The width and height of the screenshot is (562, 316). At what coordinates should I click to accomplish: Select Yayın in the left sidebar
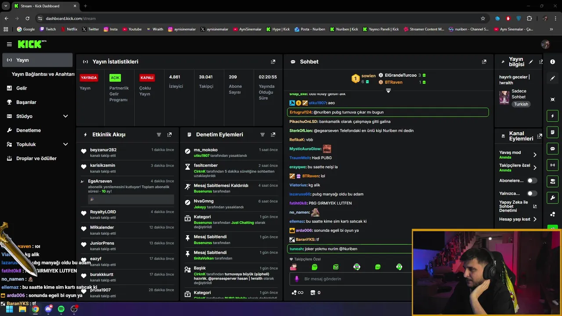coord(37,60)
